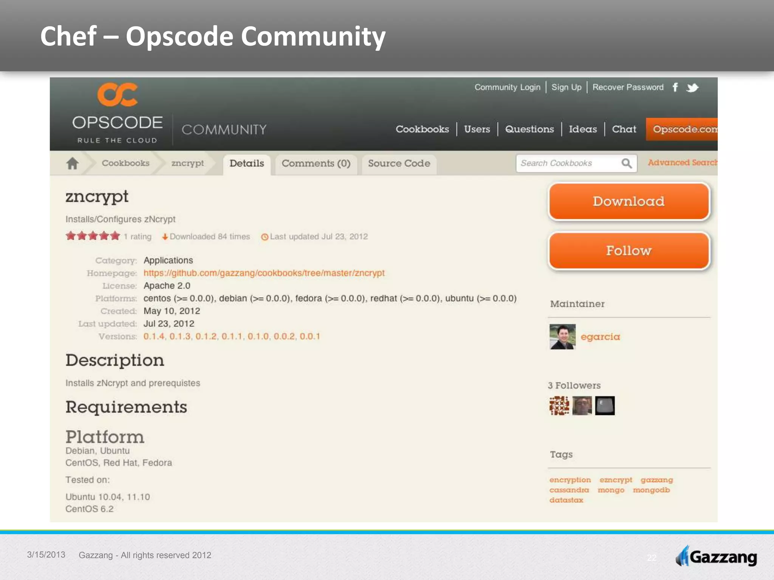Open version 0.1.4
Viewport: 774px width, 580px height.
tap(154, 336)
